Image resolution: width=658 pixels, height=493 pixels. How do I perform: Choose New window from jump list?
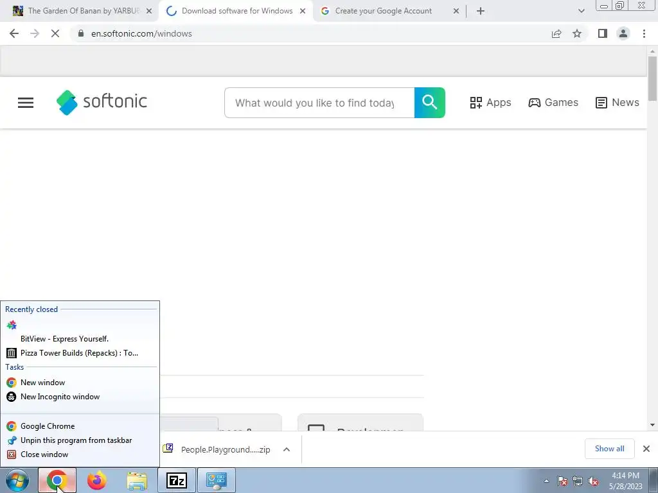80,383
